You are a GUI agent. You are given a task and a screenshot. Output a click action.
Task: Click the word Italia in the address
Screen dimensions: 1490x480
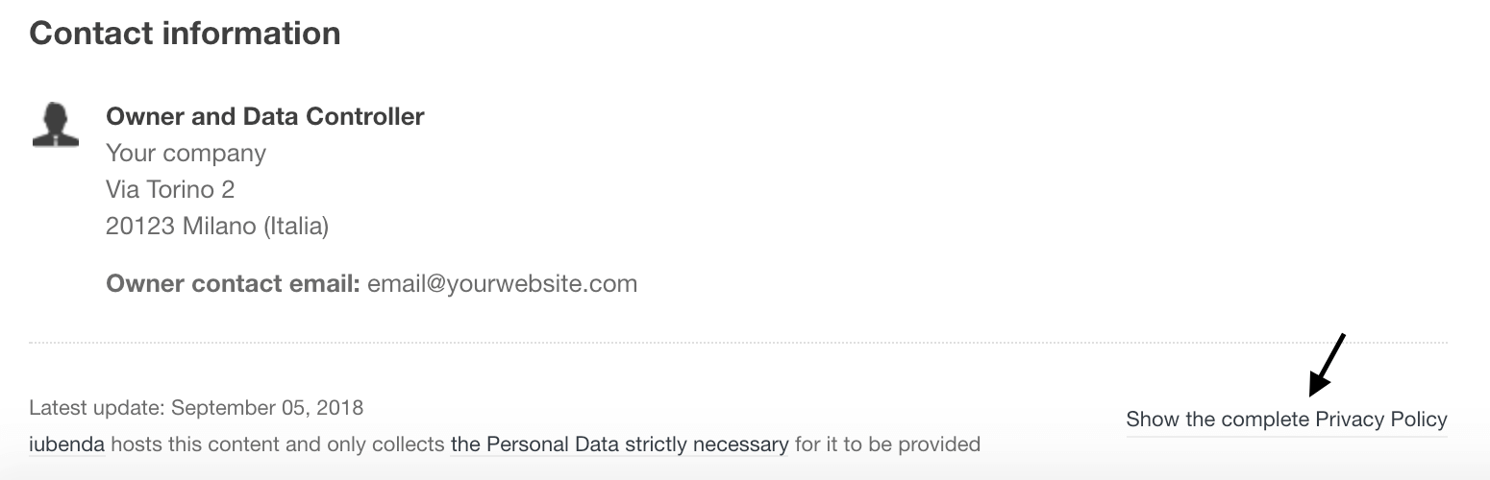(x=294, y=227)
